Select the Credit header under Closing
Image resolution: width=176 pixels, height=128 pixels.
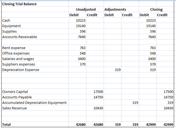pyautogui.click(x=162, y=15)
